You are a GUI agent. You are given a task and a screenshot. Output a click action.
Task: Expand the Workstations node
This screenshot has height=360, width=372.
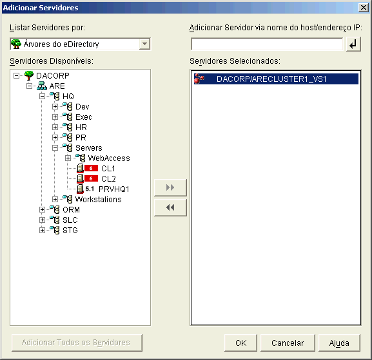pos(55,199)
